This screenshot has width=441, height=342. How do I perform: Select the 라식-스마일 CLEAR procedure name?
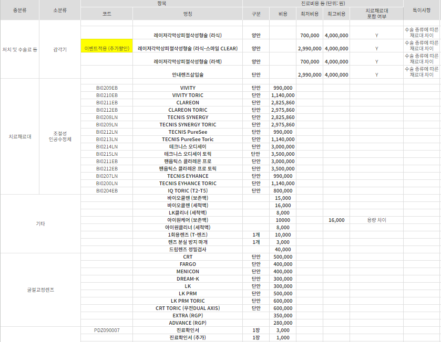188,49
